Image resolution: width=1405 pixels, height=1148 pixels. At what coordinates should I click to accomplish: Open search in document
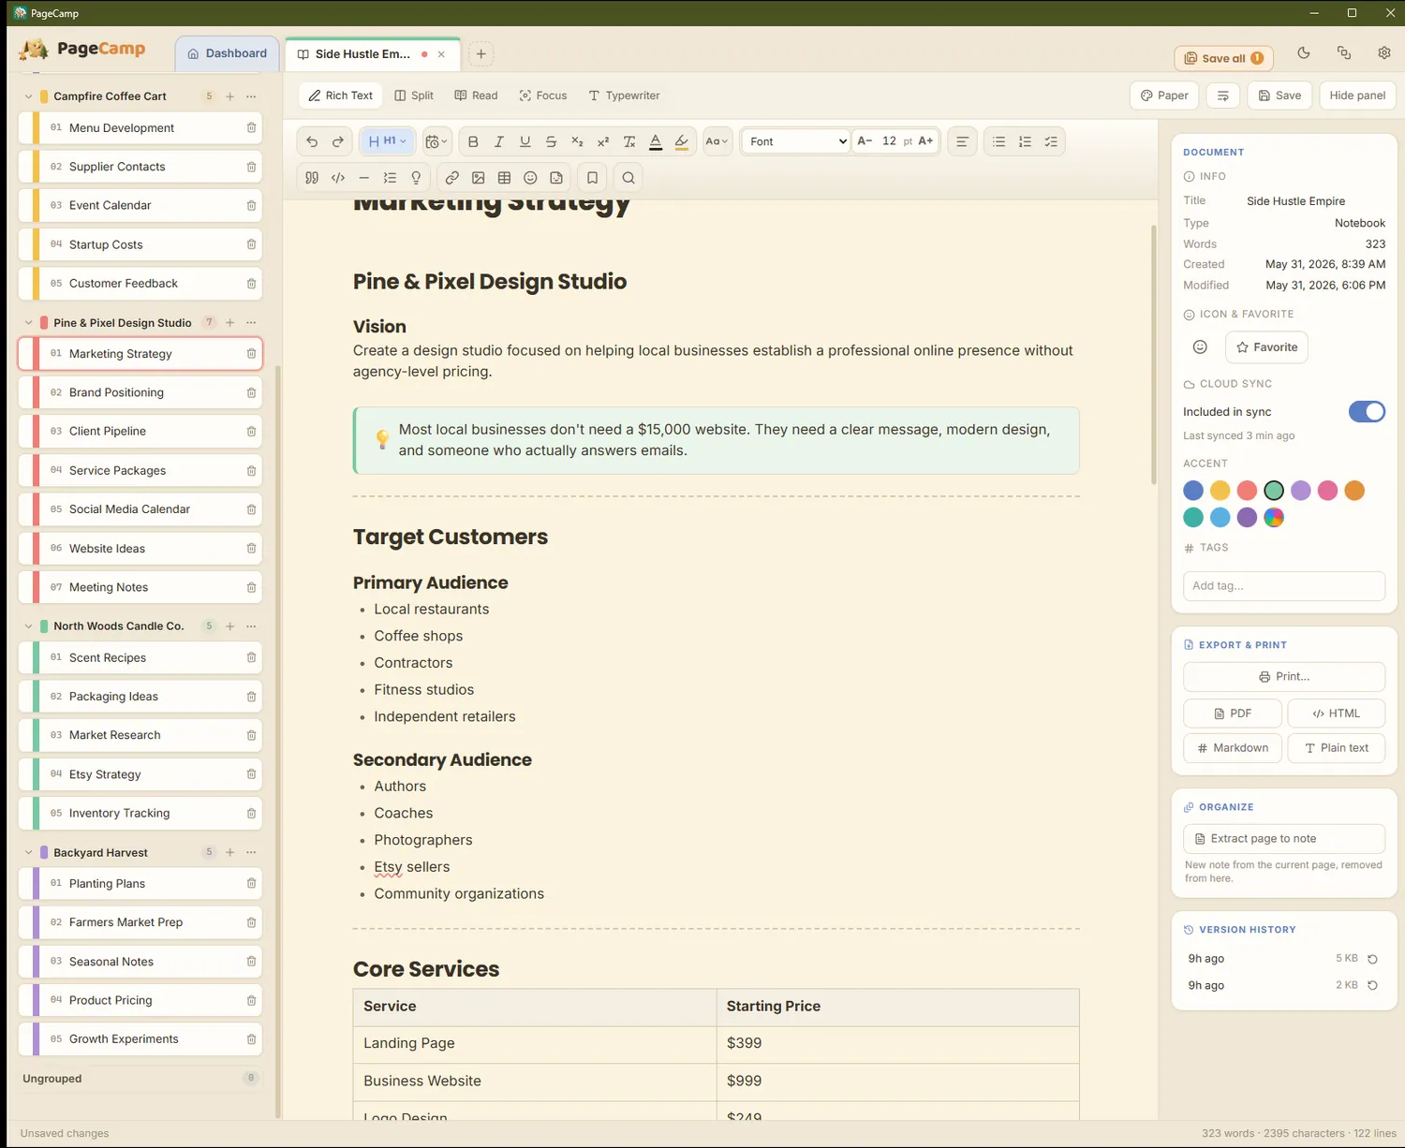629,178
